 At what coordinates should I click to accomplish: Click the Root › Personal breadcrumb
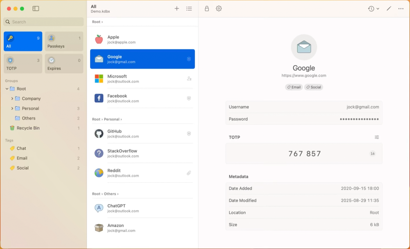click(107, 119)
